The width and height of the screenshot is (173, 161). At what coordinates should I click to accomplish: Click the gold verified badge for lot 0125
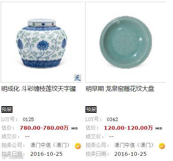[x=78, y=146]
